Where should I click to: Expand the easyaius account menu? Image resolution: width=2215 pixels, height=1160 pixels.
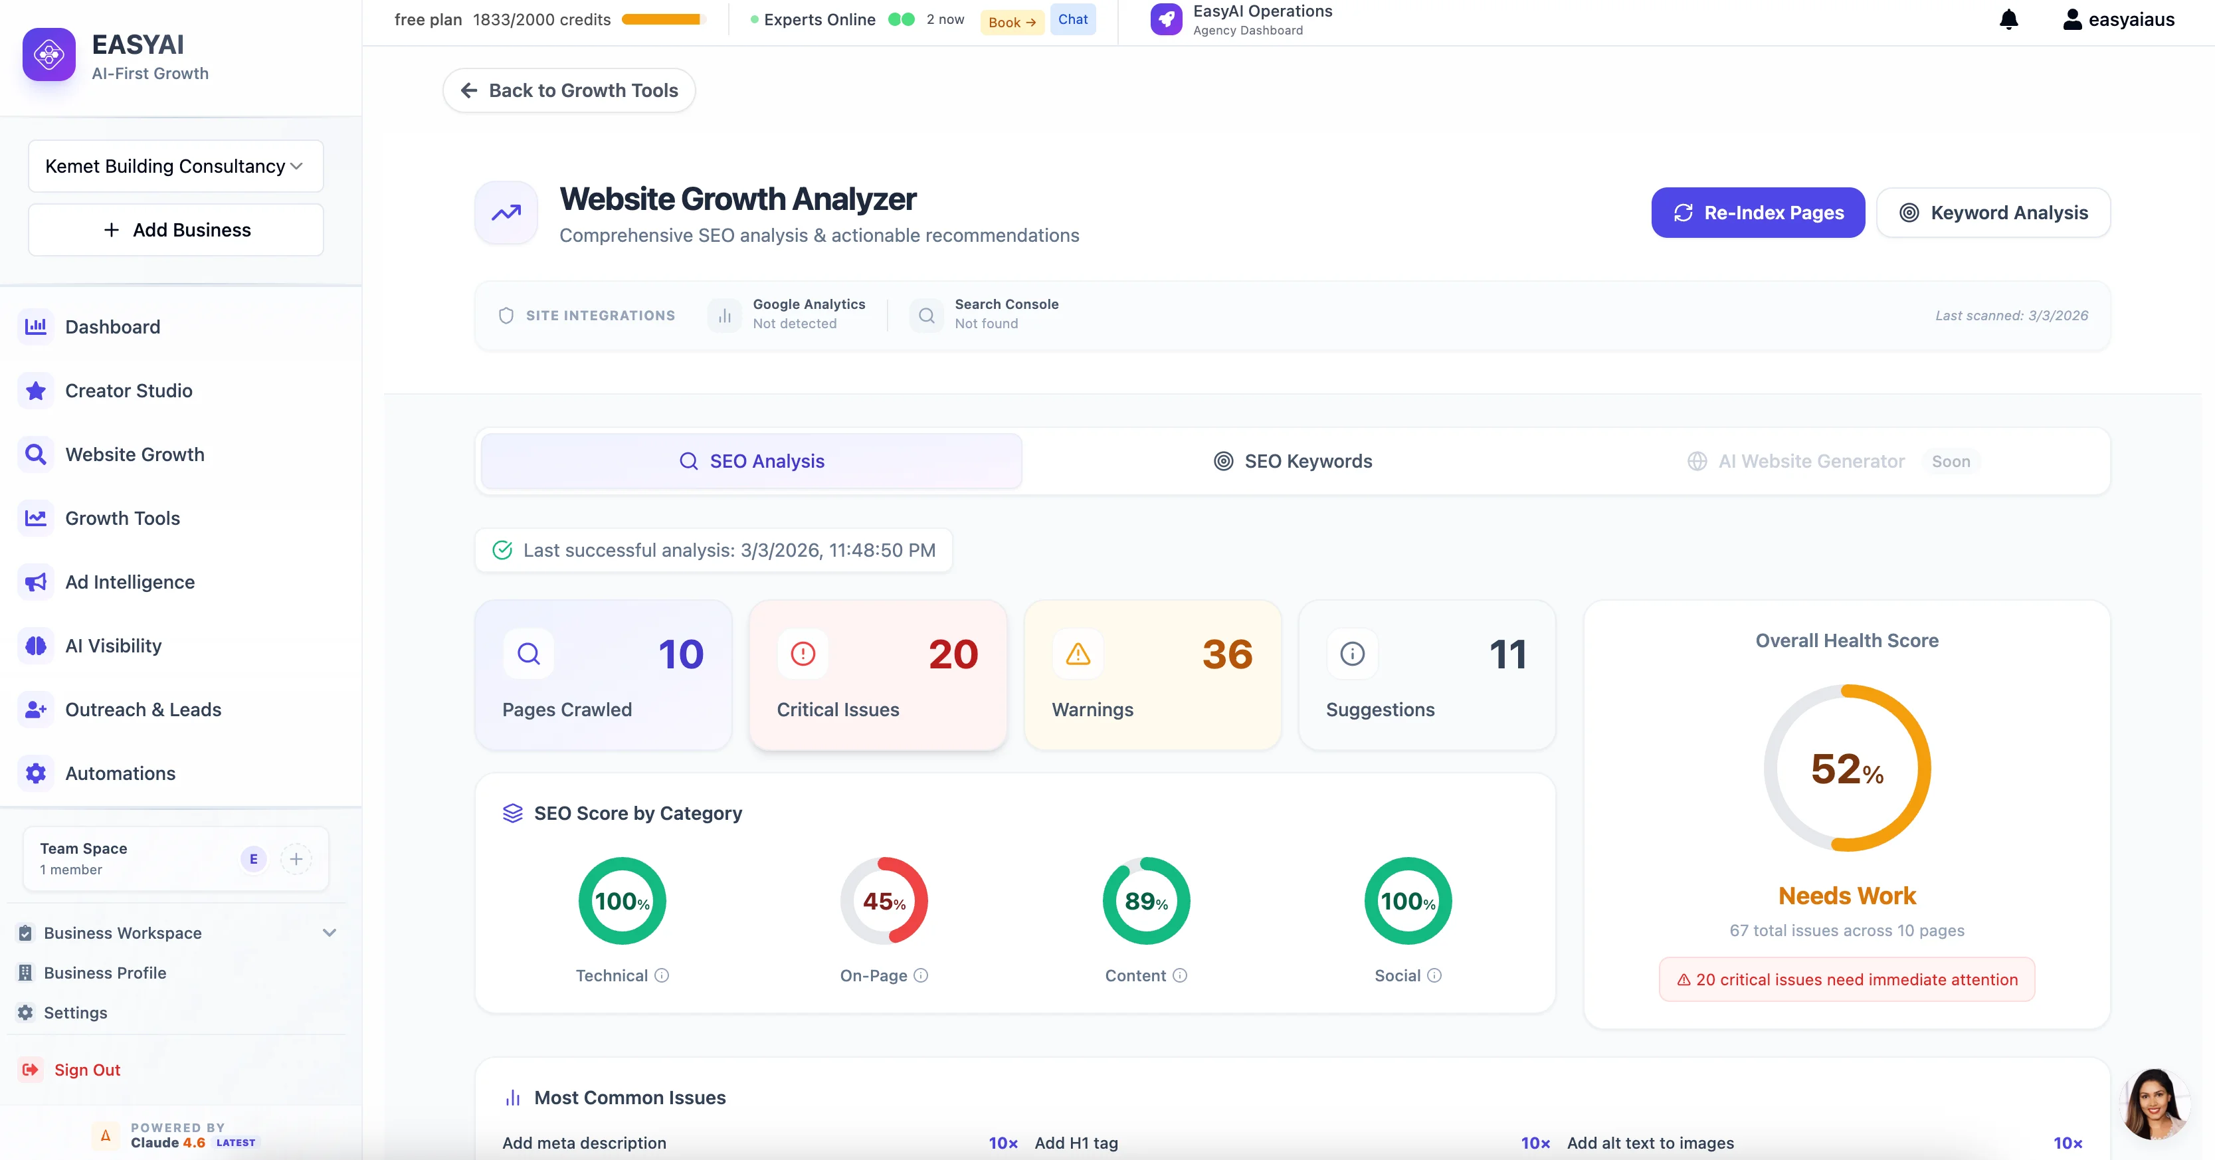click(2118, 19)
